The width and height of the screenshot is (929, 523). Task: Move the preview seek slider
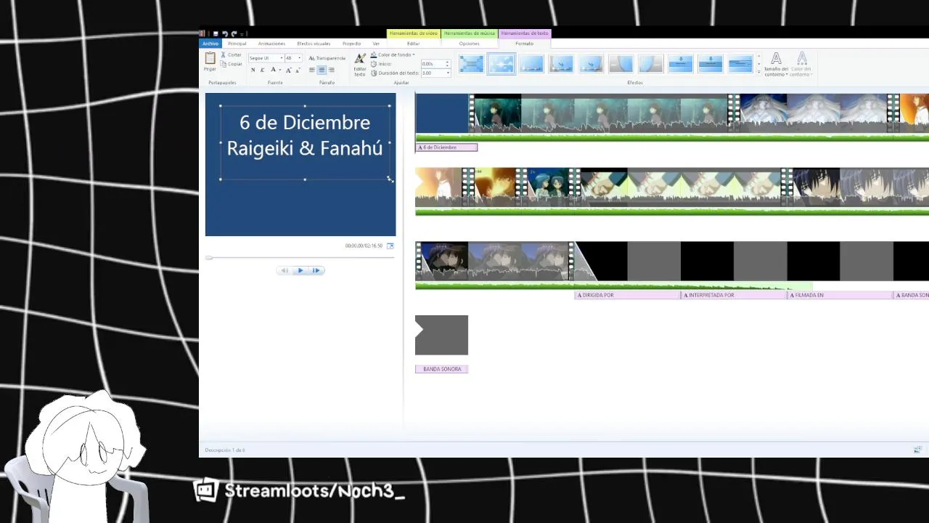[x=209, y=258]
